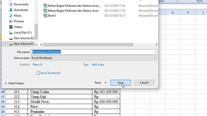This screenshot has width=207, height=116.
Task: Open the File name history dropdown arrow
Action: coord(155,52)
